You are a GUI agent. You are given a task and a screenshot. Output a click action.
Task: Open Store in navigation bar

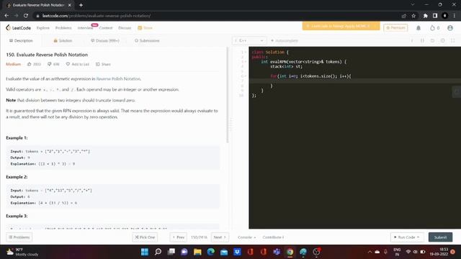(x=145, y=28)
